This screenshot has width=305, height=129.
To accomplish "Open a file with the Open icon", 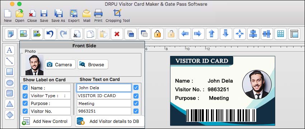I will [20, 13].
